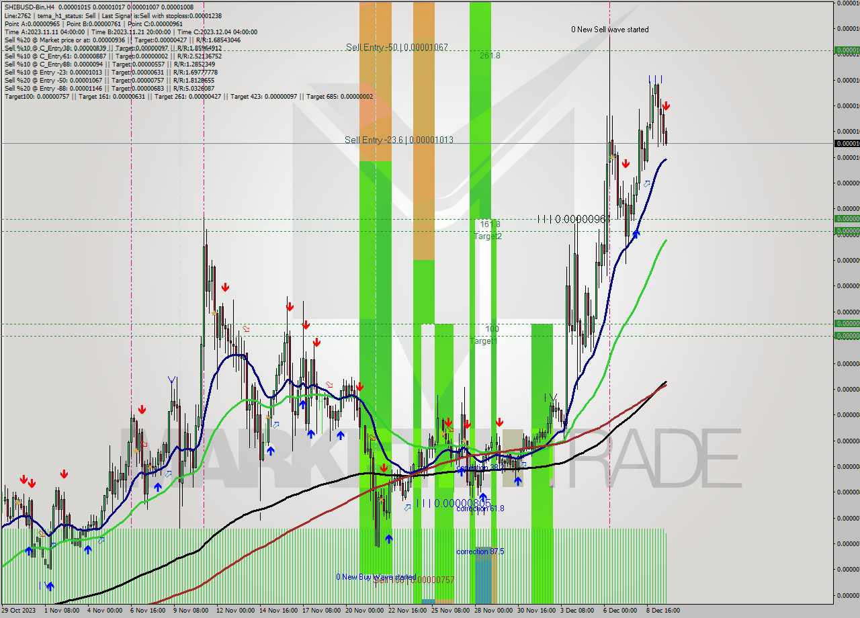Click the '28 Nov 00:00' time axis label
Screen dimensions: 860x618
(493, 611)
